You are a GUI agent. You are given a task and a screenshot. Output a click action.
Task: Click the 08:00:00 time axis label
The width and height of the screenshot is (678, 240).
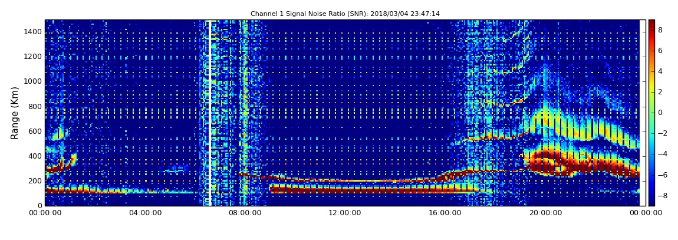(x=245, y=213)
